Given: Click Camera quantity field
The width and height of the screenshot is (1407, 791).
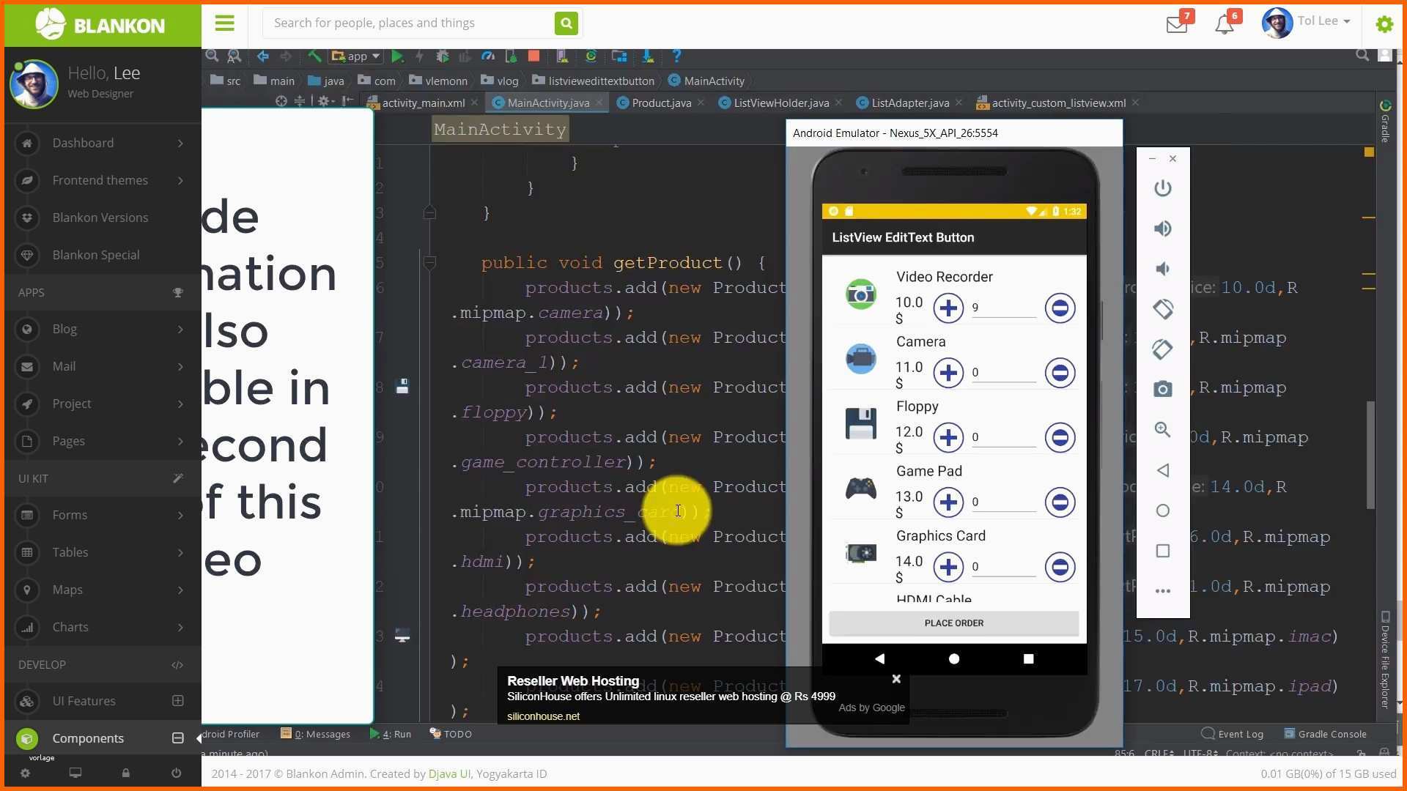Looking at the screenshot, I should coord(1004,373).
